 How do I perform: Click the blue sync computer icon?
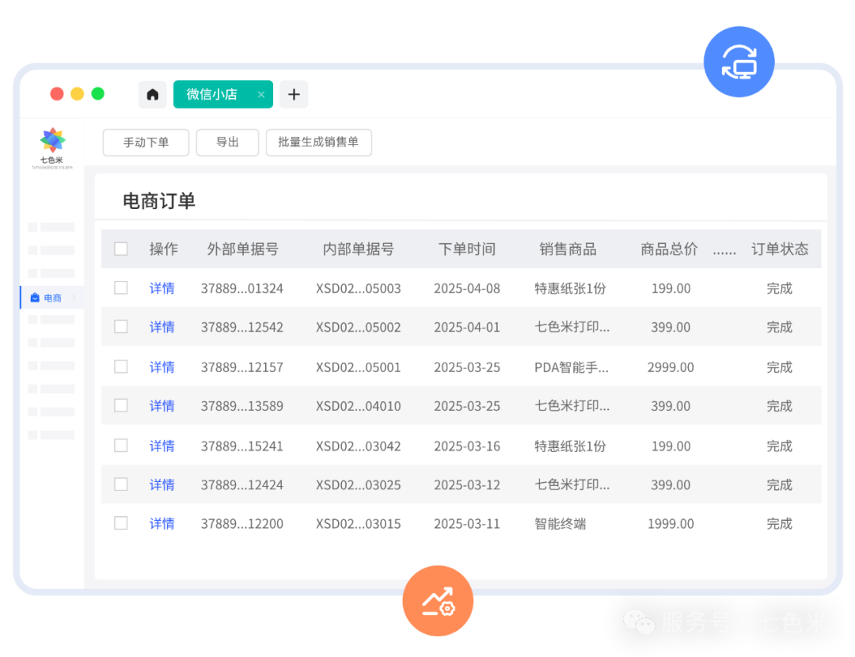point(739,62)
